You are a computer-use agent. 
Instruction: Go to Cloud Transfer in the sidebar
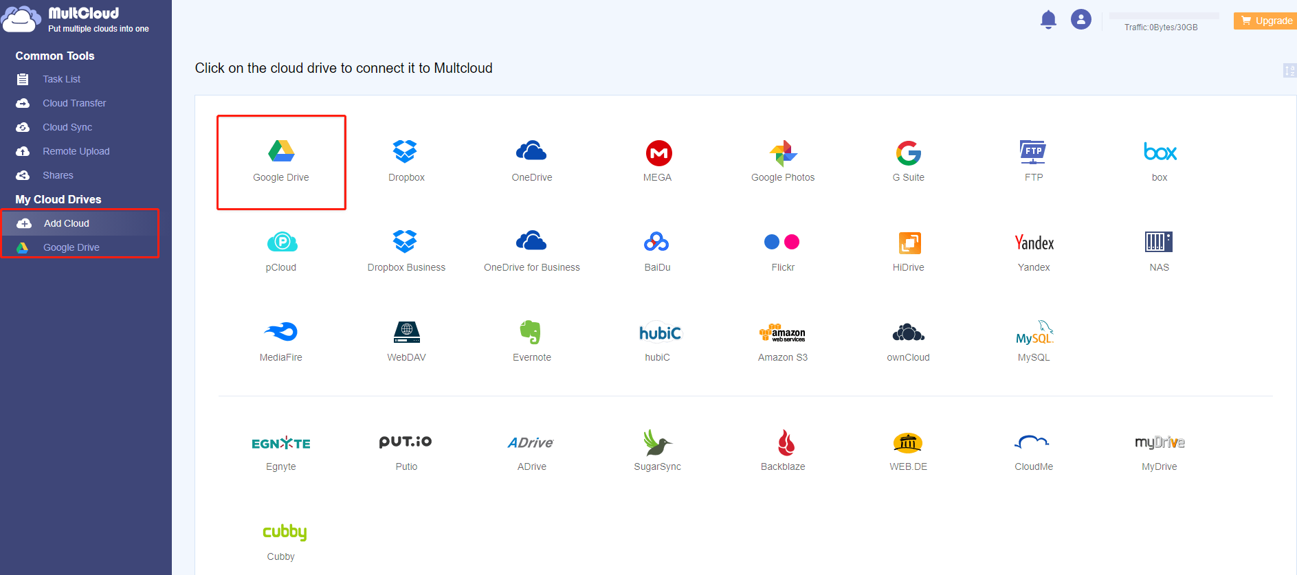pyautogui.click(x=74, y=103)
